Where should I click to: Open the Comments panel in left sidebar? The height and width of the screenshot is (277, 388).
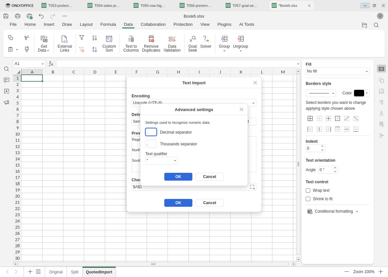(x=7, y=80)
